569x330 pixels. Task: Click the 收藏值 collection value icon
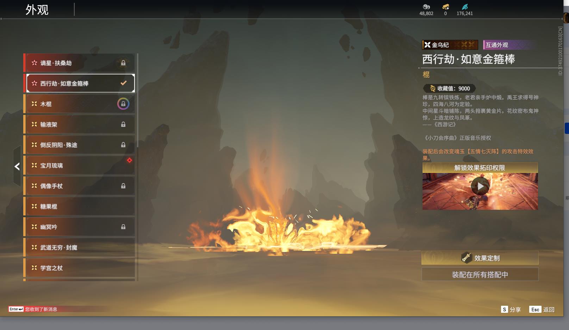coord(433,89)
